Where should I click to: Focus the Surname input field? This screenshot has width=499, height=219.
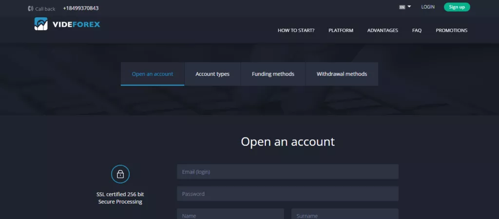tap(345, 214)
